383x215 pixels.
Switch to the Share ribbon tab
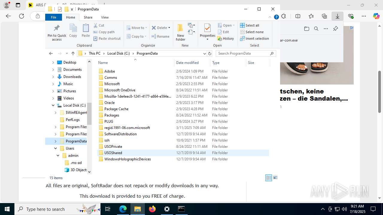[88, 17]
